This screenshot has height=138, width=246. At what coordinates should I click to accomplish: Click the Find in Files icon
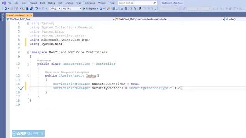(x=108, y=8)
